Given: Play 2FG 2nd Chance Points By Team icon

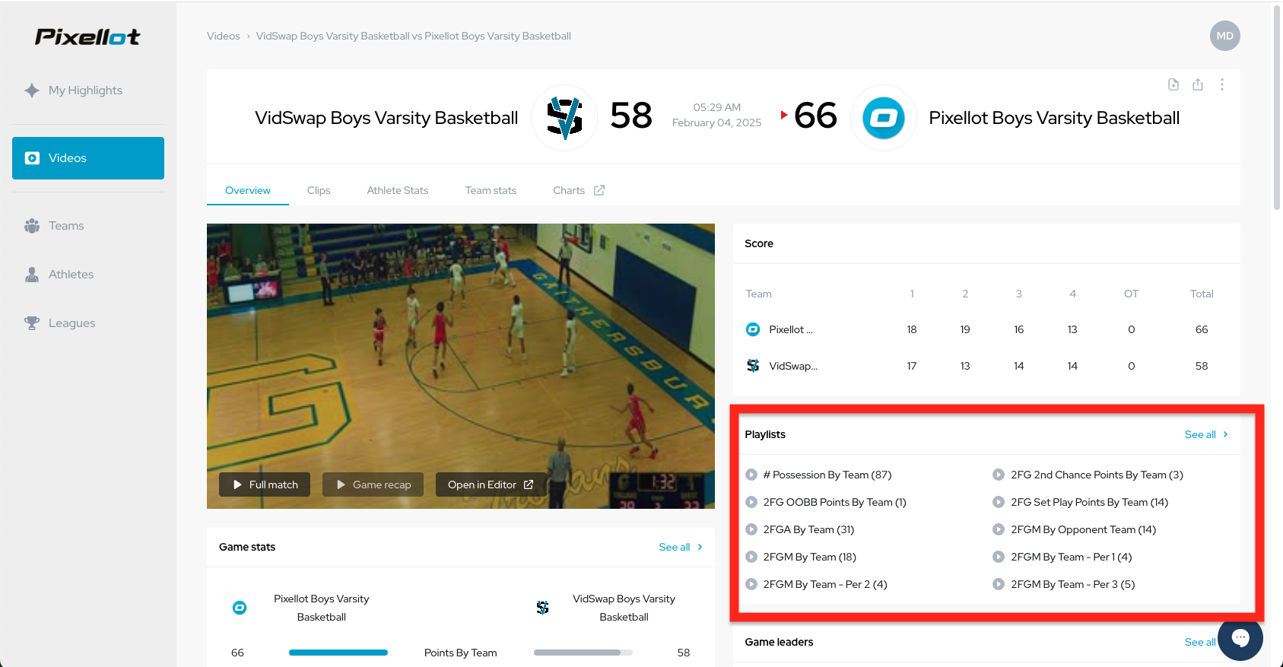Looking at the screenshot, I should coord(999,475).
